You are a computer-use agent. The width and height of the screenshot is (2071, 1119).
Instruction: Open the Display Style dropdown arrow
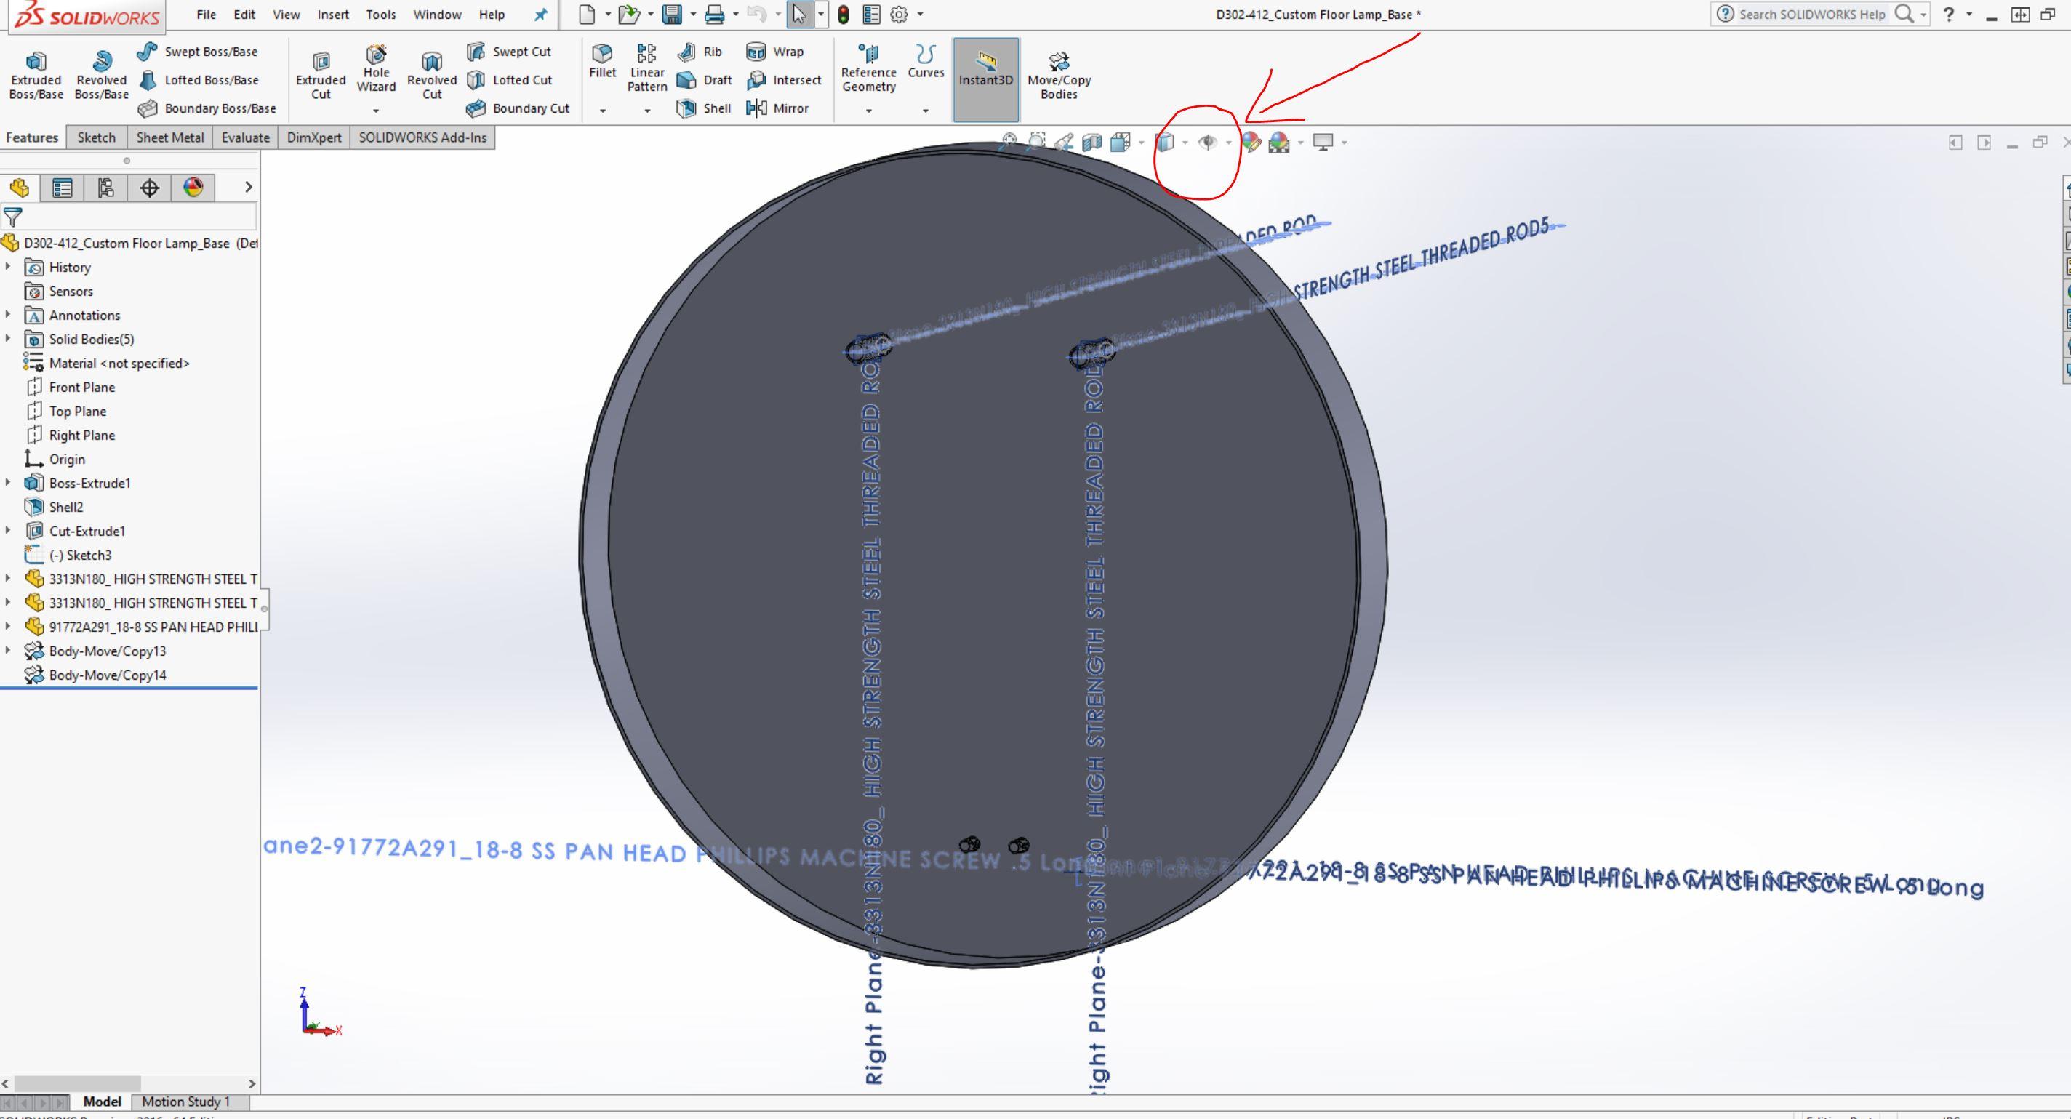pos(1185,143)
